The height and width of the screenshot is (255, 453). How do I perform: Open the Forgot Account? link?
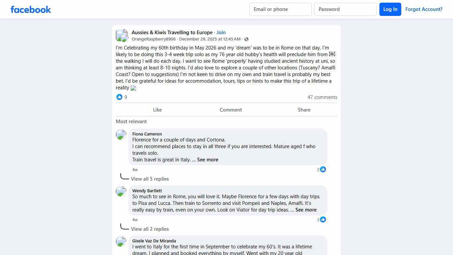click(424, 9)
